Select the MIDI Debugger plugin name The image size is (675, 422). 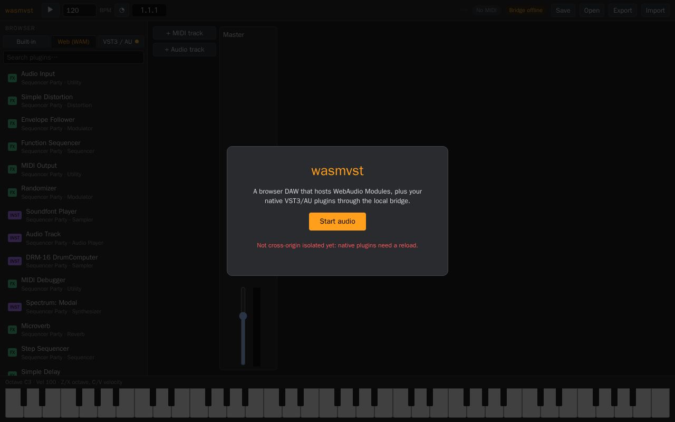coord(43,280)
